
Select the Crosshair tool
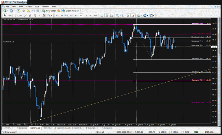[10, 15]
